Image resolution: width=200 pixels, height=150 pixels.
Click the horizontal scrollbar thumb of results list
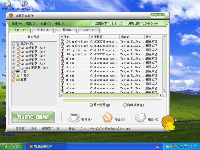(x=110, y=95)
